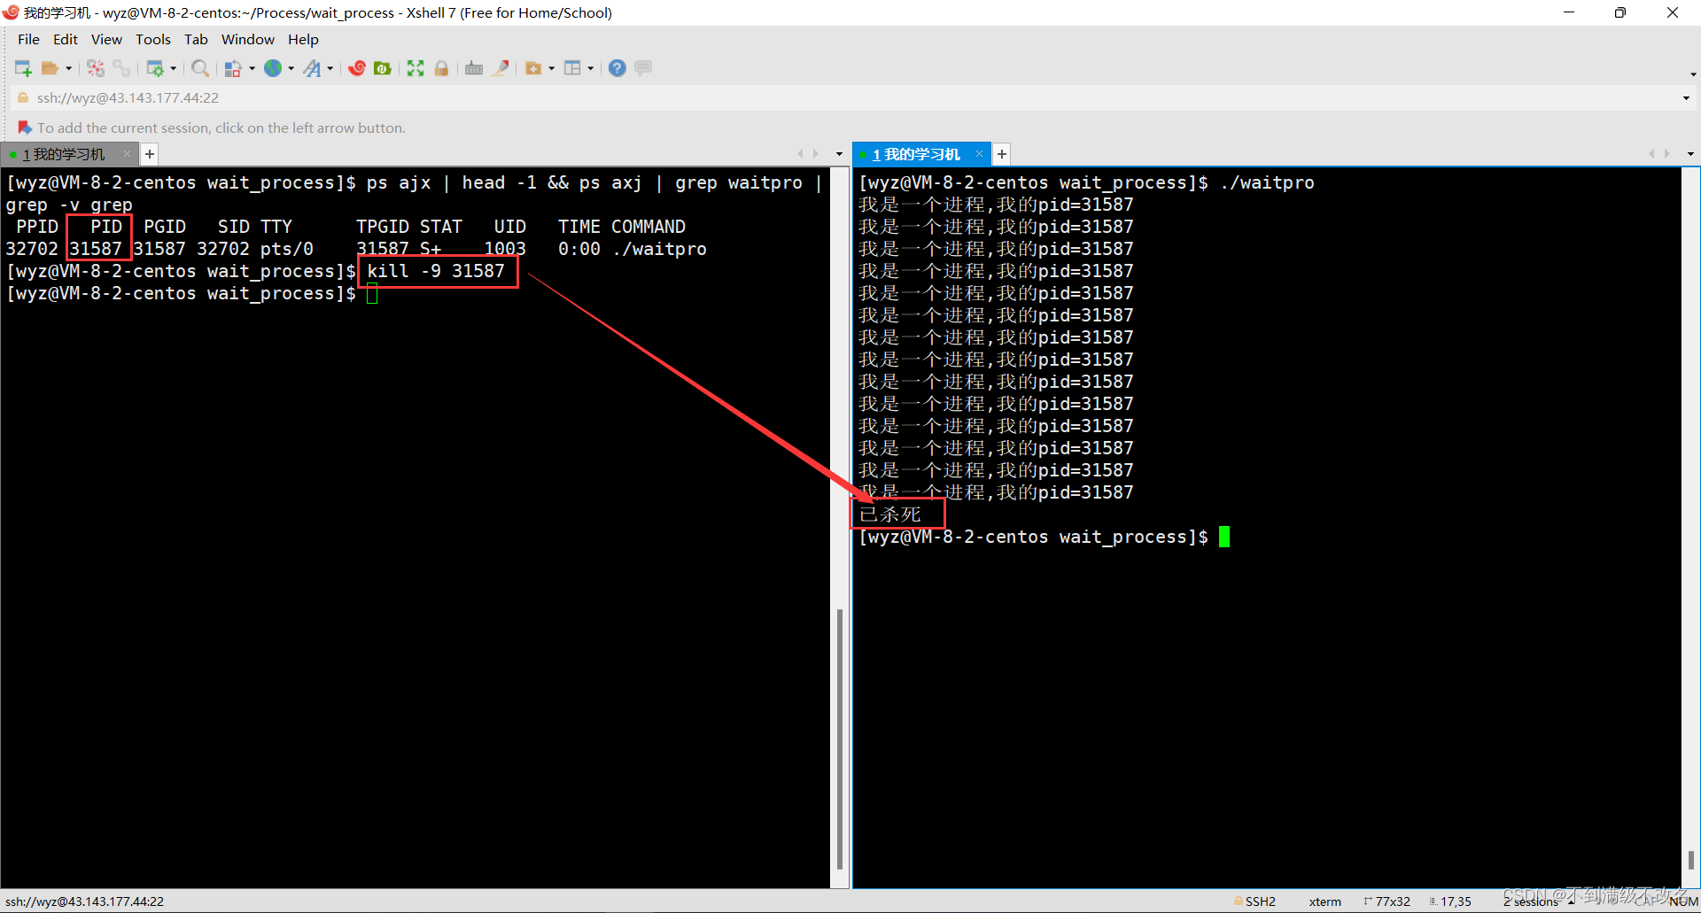Expand the SSH address bar dropdown
Viewport: 1701px width, 913px height.
coord(1688,97)
